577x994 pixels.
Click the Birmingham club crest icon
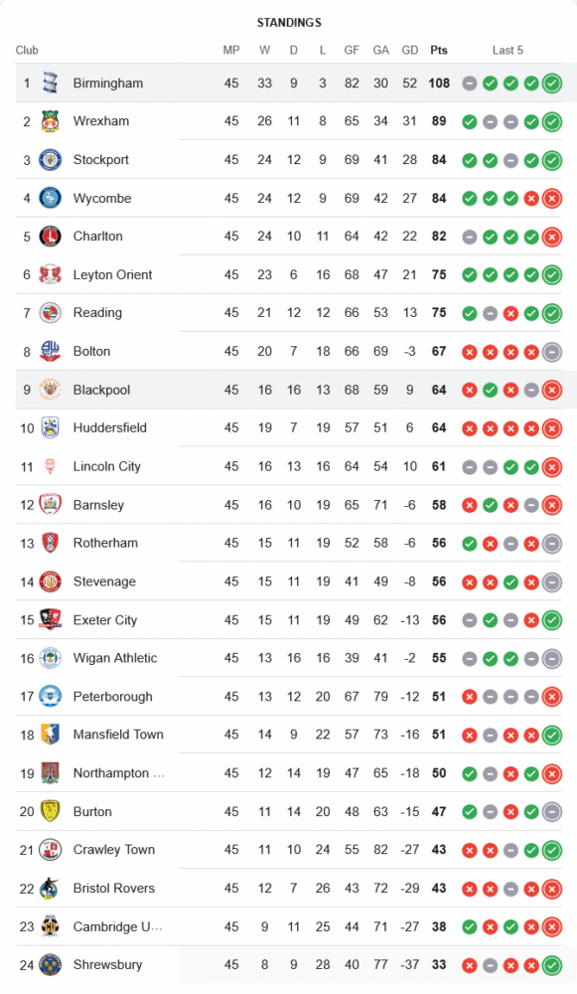(x=50, y=83)
